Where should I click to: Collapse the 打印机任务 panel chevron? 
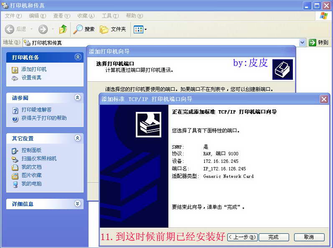tap(78, 57)
